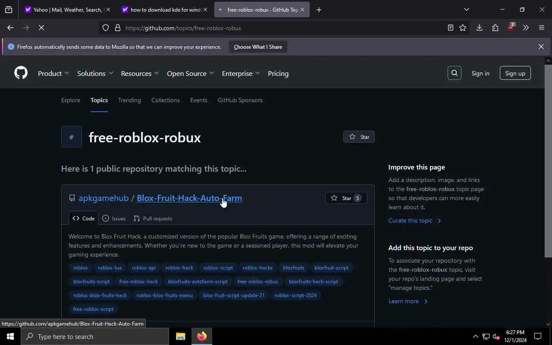Viewport: 552px width, 345px height.
Task: List all tabs dropdown arrow
Action: tap(466, 9)
